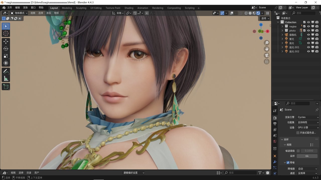The height and width of the screenshot is (180, 321).
Task: Switch to the UV Editing workspace tab
Action: coord(96,8)
